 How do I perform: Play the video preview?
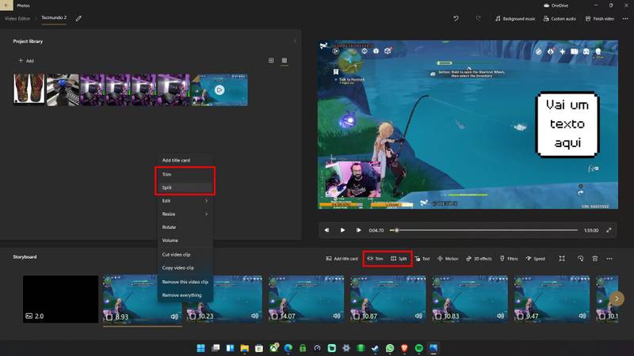[x=342, y=230]
